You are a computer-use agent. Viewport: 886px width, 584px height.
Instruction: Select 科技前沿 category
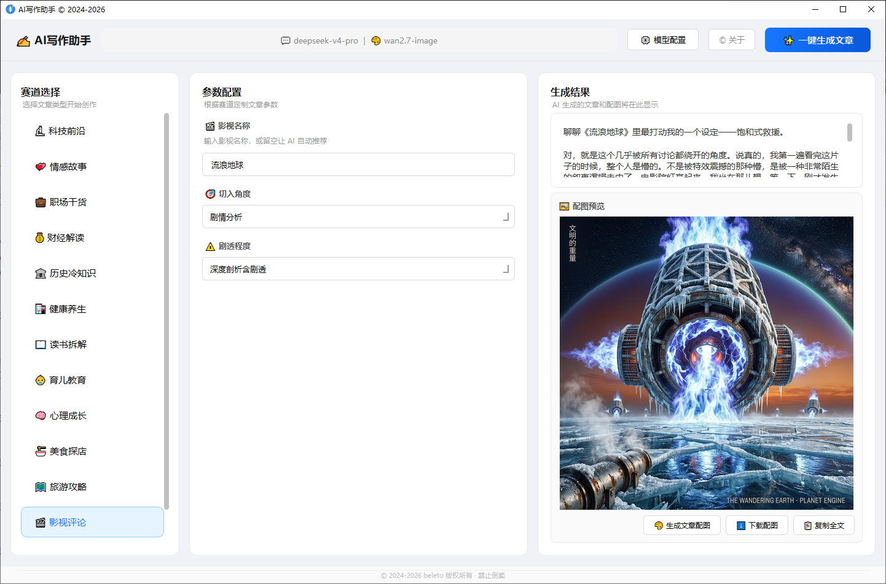92,131
